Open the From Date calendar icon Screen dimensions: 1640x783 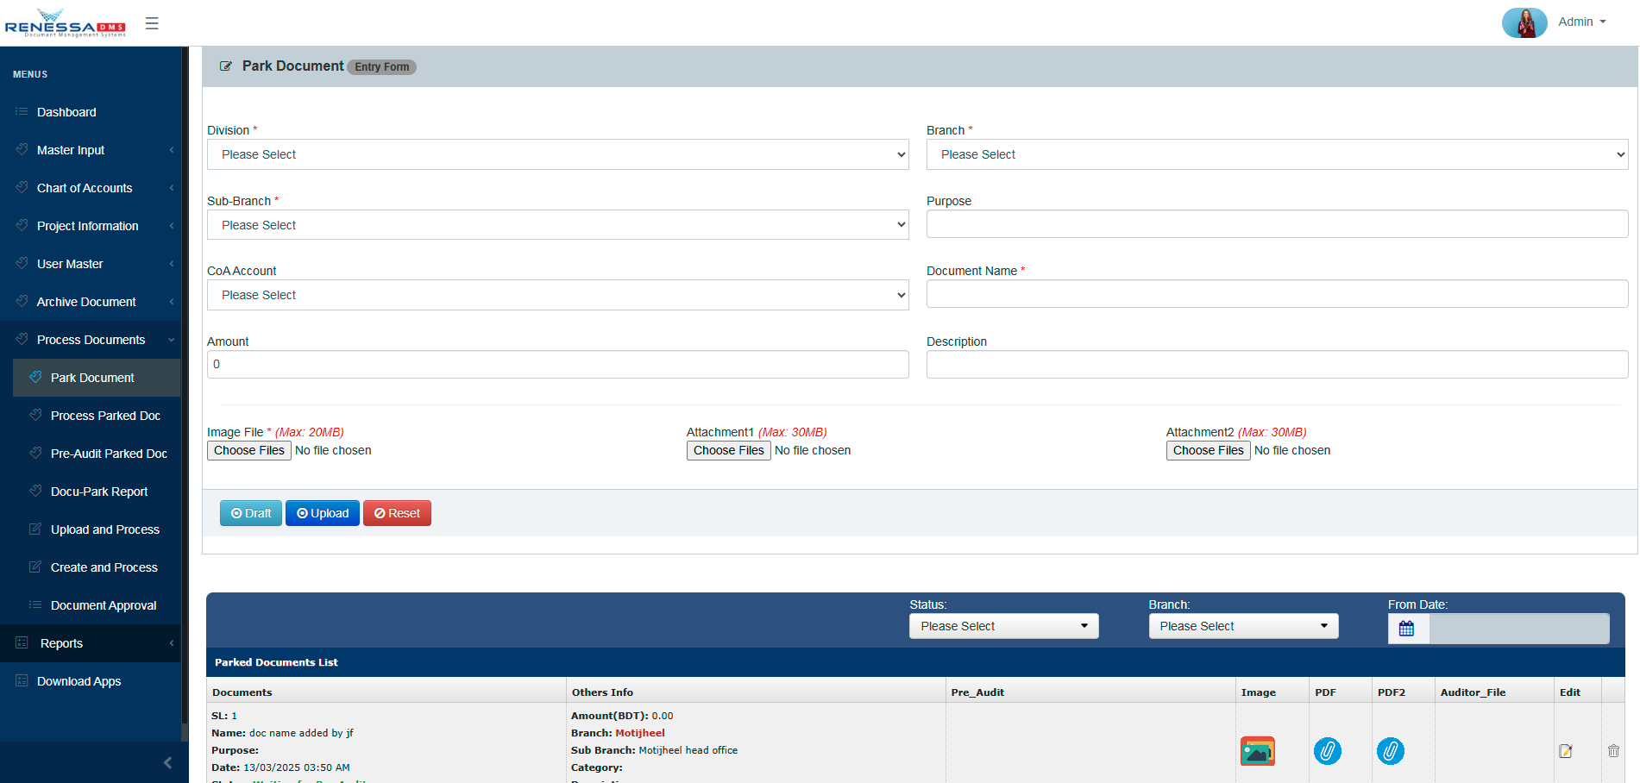point(1407,629)
